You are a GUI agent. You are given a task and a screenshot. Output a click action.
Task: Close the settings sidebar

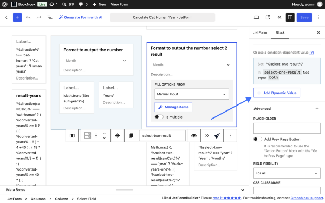point(318,32)
